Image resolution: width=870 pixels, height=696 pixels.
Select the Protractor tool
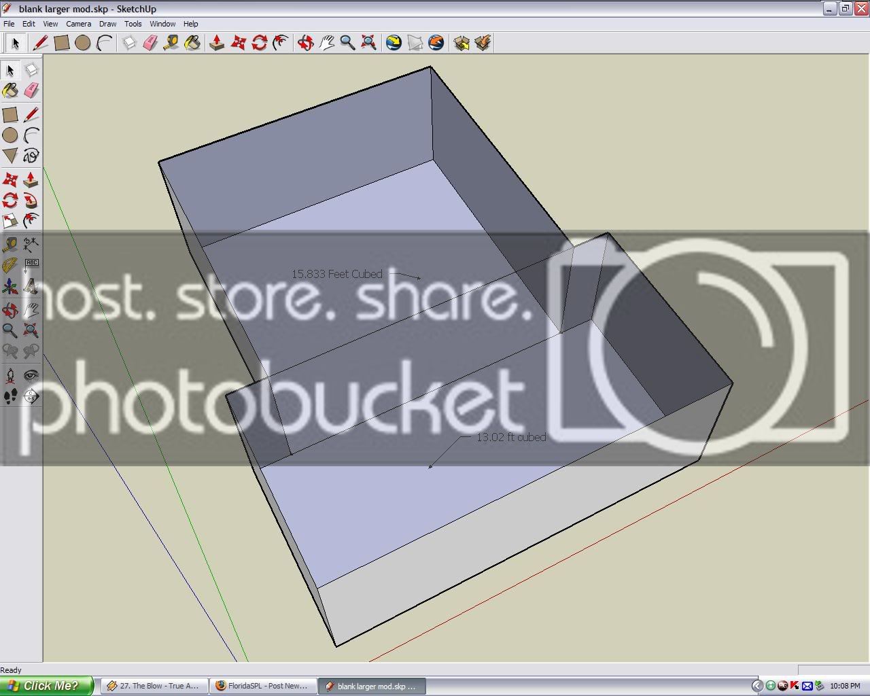point(10,265)
